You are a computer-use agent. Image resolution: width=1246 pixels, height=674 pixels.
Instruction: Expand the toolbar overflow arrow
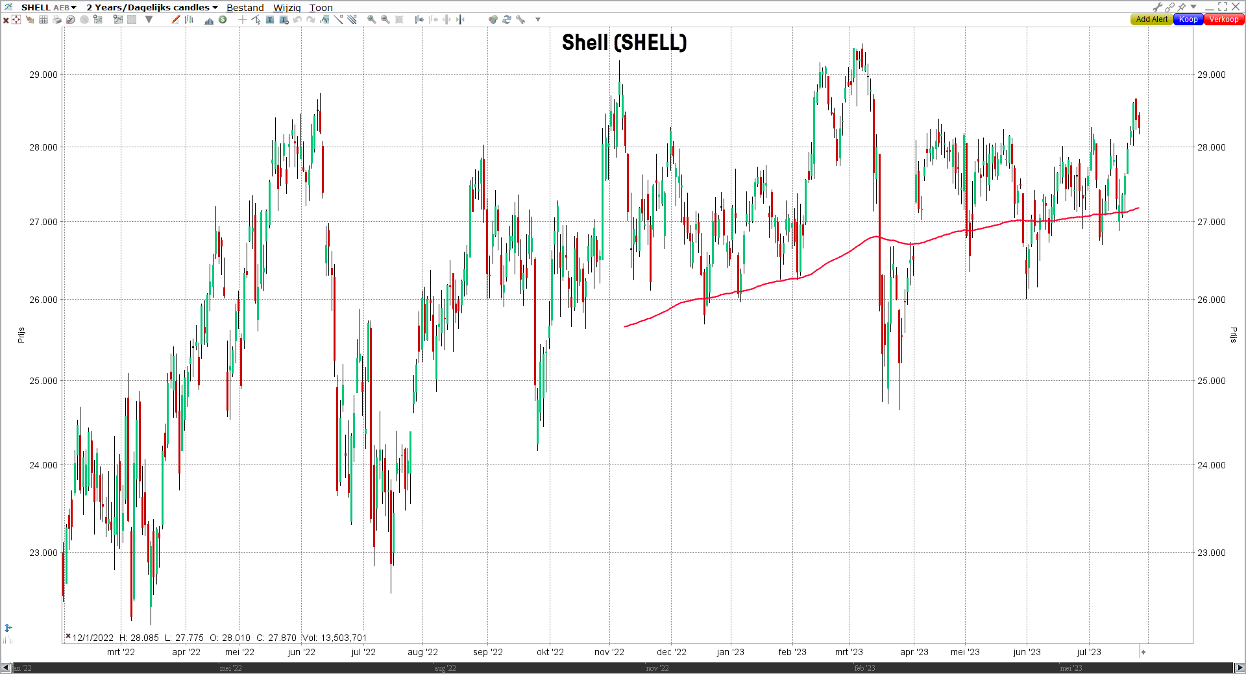pyautogui.click(x=538, y=19)
